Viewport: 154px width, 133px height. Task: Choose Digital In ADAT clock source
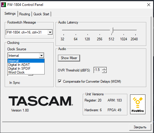(26, 65)
